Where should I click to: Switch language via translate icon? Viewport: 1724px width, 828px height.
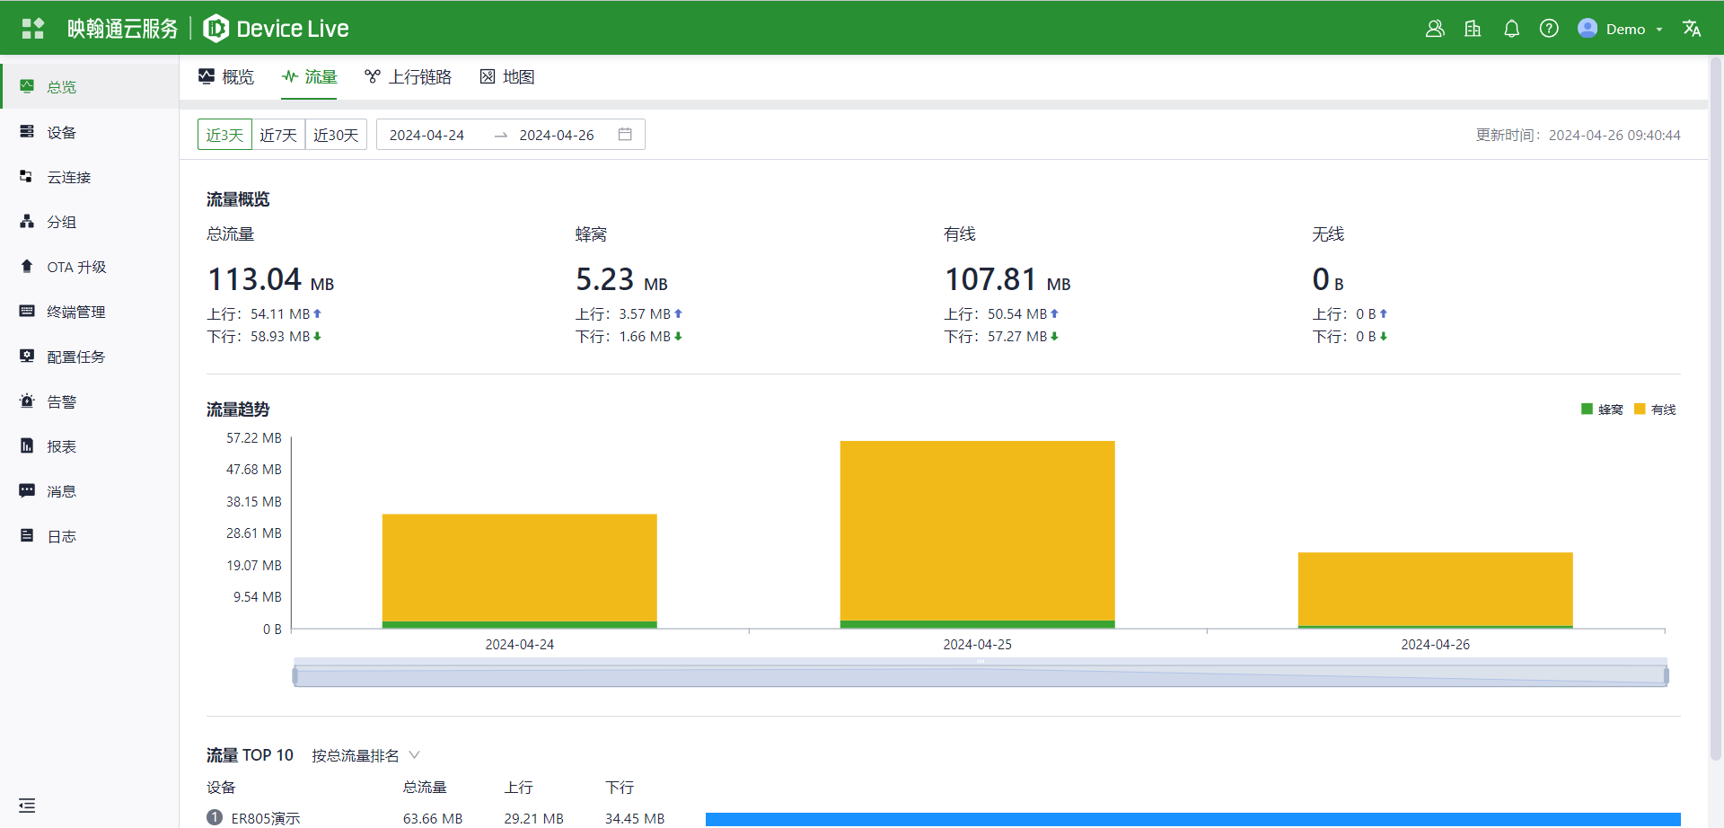pos(1692,29)
